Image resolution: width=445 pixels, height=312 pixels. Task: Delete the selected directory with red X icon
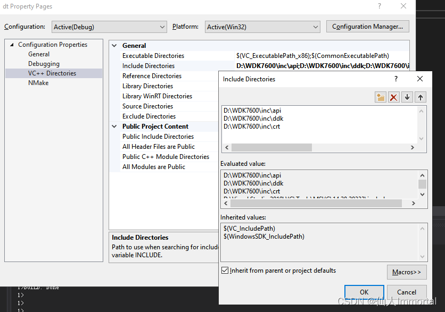click(x=393, y=97)
